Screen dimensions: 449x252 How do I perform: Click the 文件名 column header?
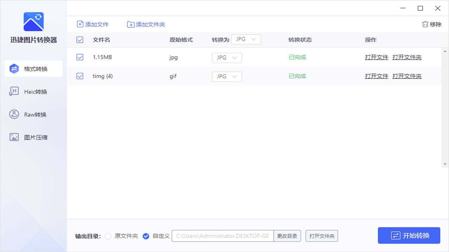coord(101,40)
